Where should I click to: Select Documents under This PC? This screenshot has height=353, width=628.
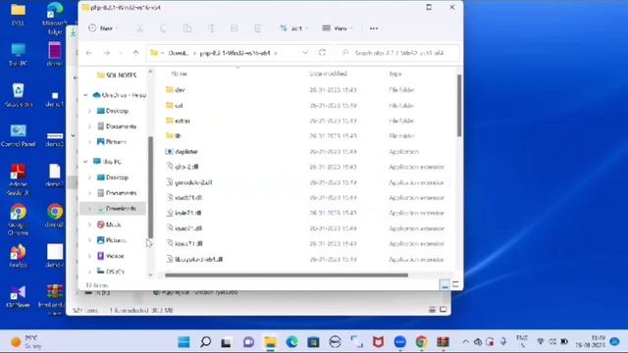click(117, 192)
